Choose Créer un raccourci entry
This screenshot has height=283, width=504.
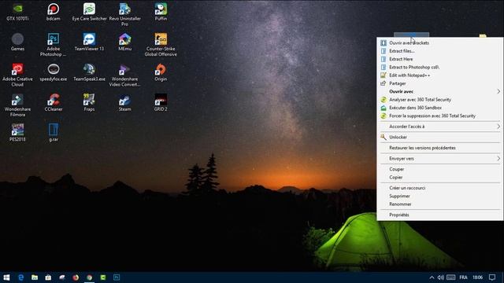coord(439,188)
